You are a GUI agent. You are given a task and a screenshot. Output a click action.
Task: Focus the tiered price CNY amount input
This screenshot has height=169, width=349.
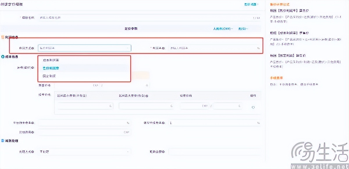(194, 106)
